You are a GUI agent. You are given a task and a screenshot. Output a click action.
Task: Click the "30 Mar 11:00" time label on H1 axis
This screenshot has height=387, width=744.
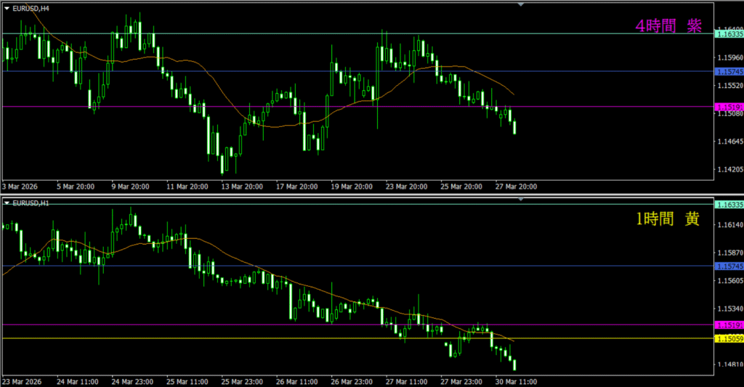(514, 380)
